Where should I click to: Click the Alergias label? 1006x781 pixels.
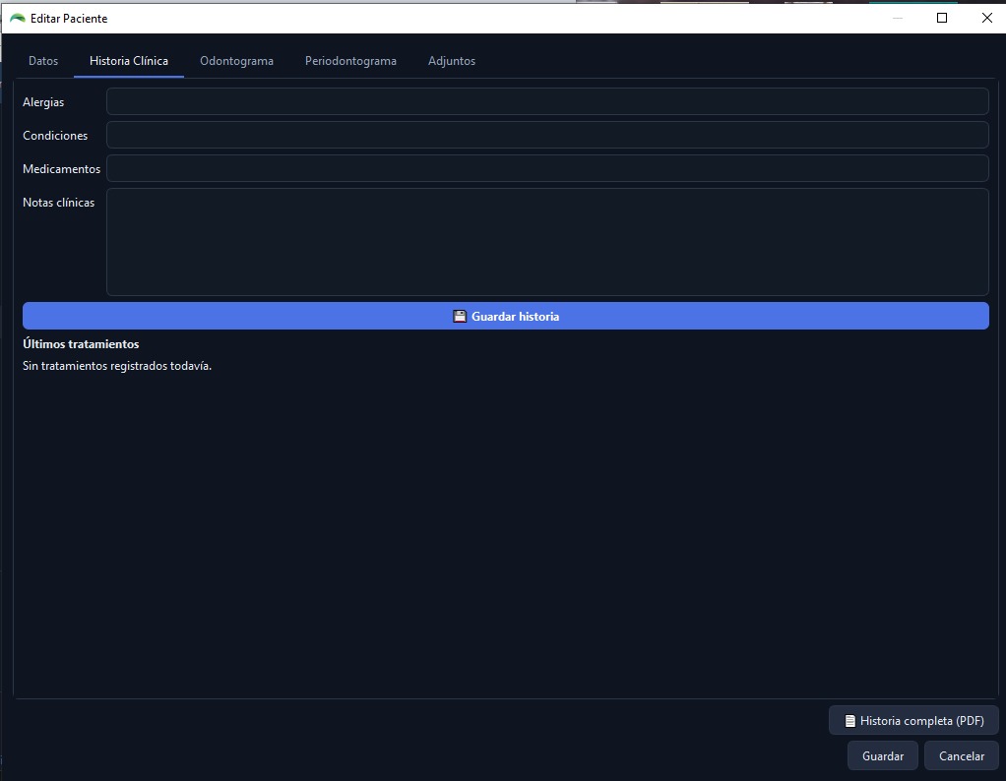coord(43,102)
